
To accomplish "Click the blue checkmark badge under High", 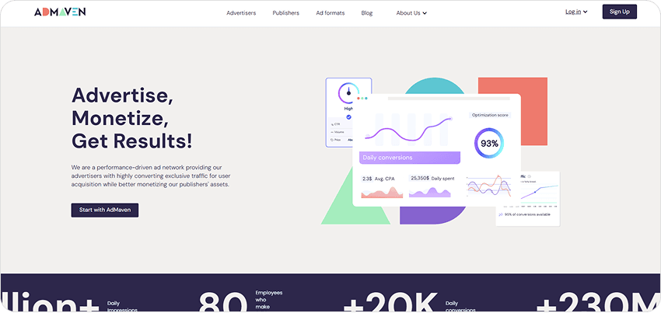I will (x=348, y=117).
